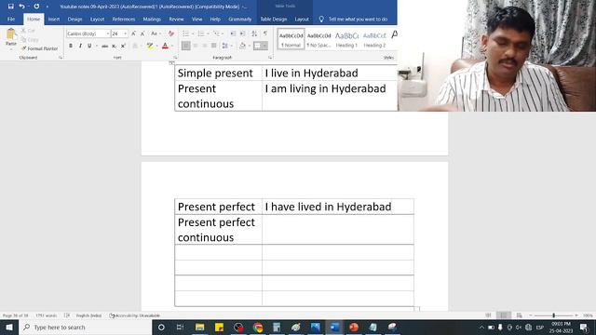Viewport: 596px width, 335px height.
Task: Open the Table Design tab
Action: tap(274, 19)
